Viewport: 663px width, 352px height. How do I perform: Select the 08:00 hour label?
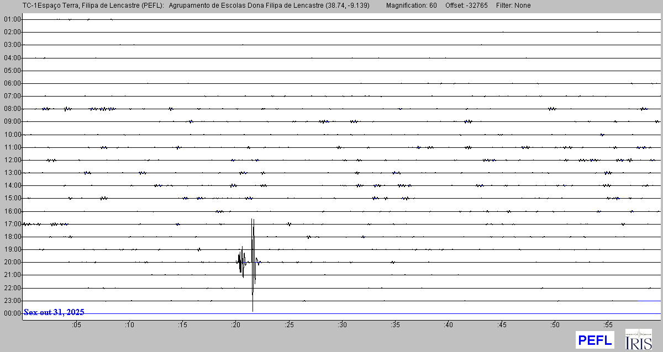(x=12, y=109)
